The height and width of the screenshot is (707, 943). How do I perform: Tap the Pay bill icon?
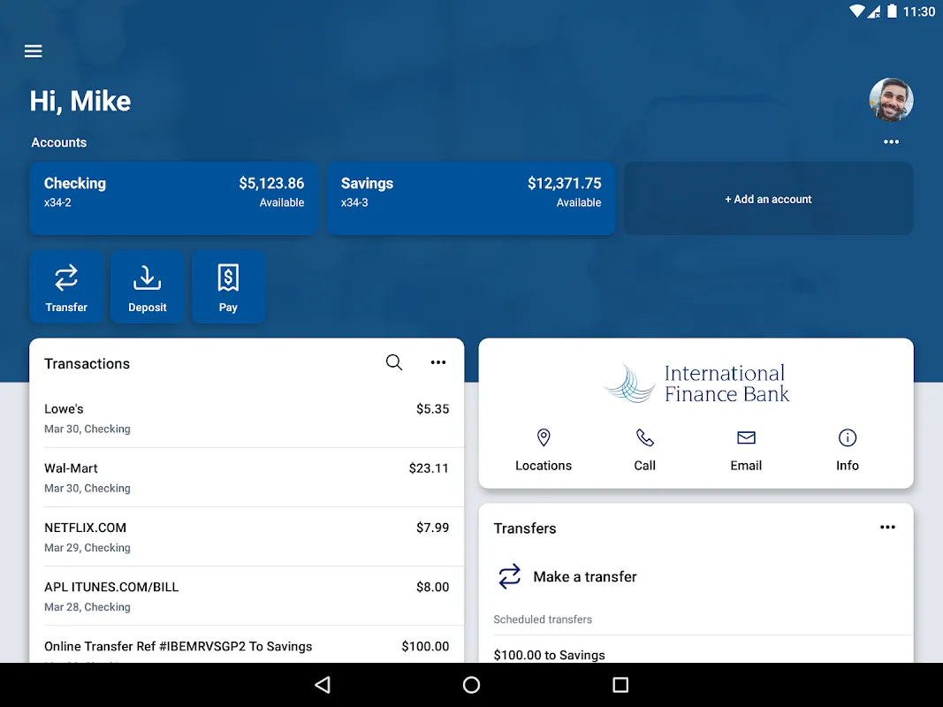coord(228,278)
